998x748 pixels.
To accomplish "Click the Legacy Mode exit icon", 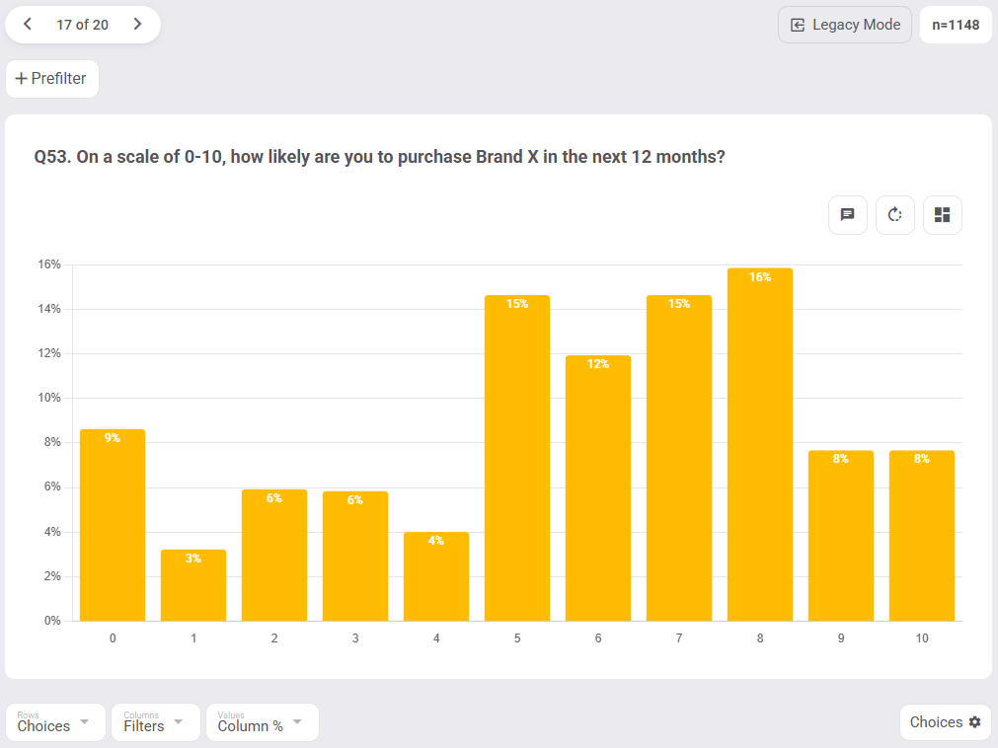I will pyautogui.click(x=798, y=25).
